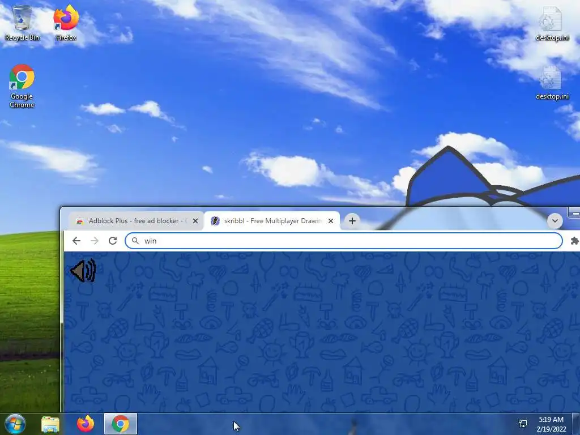Launch the Firefox desktop shortcut
This screenshot has height=435, width=580.
click(66, 23)
